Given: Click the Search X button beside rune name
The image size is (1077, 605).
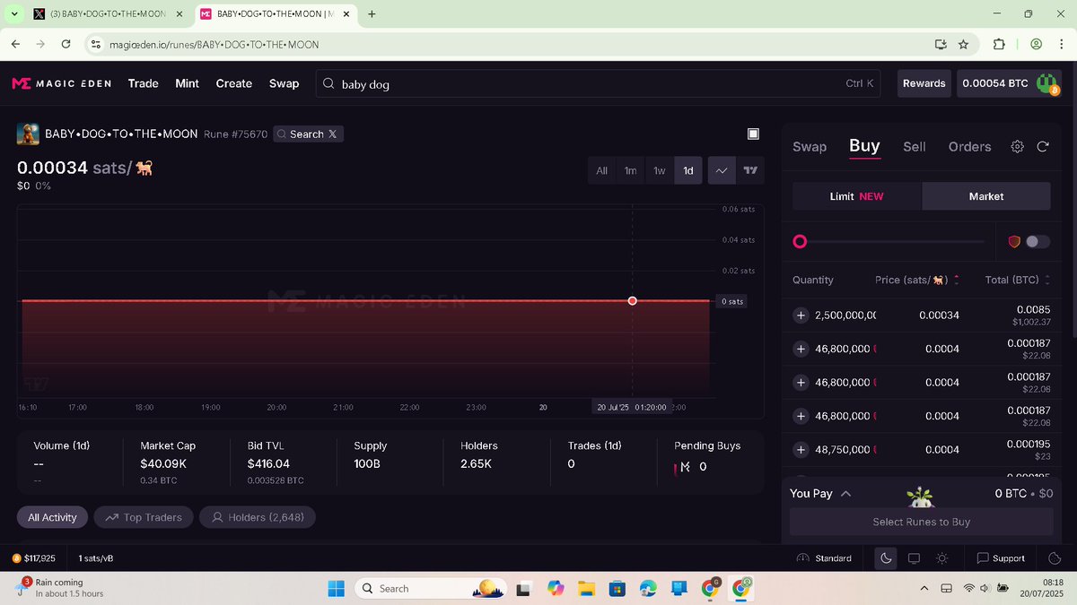Looking at the screenshot, I should (x=308, y=134).
